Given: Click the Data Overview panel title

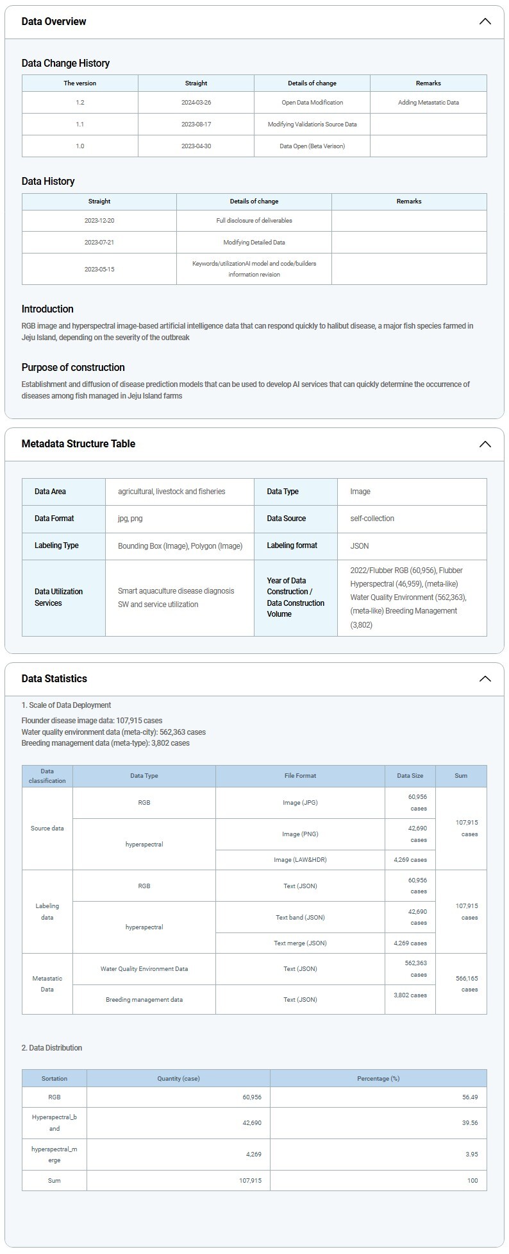Looking at the screenshot, I should [x=54, y=21].
